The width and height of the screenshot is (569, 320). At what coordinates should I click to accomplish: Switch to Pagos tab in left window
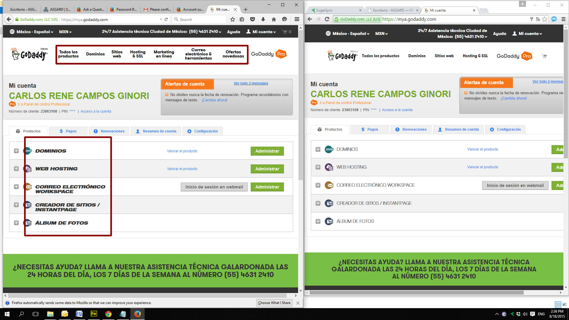(x=68, y=131)
